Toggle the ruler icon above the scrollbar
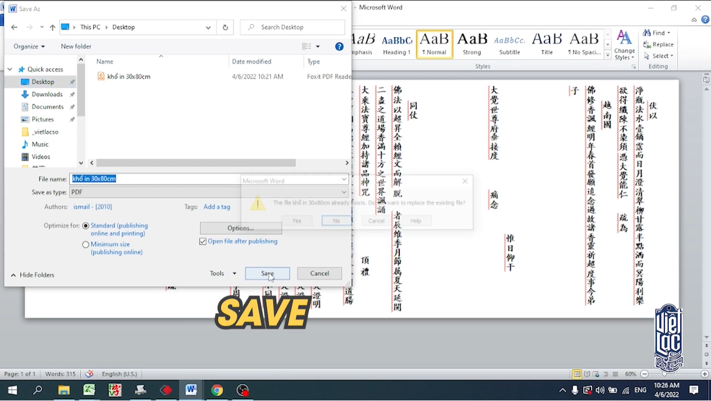Viewport: 711px width, 401px height. (x=706, y=80)
